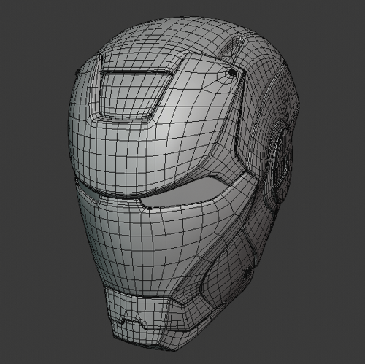Click the thin bar inside the forehead recess

pos(137,72)
